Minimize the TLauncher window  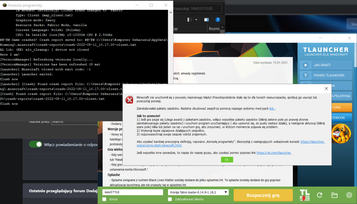320,38
